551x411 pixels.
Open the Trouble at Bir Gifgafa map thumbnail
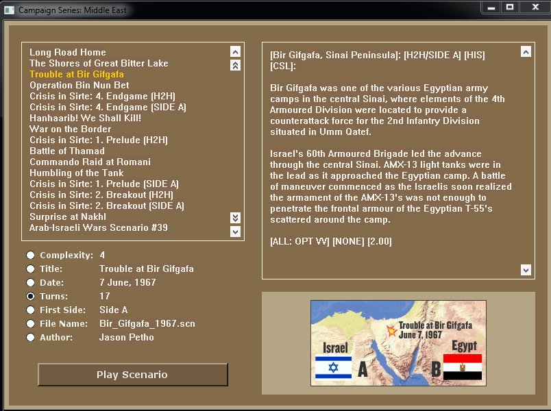[398, 343]
